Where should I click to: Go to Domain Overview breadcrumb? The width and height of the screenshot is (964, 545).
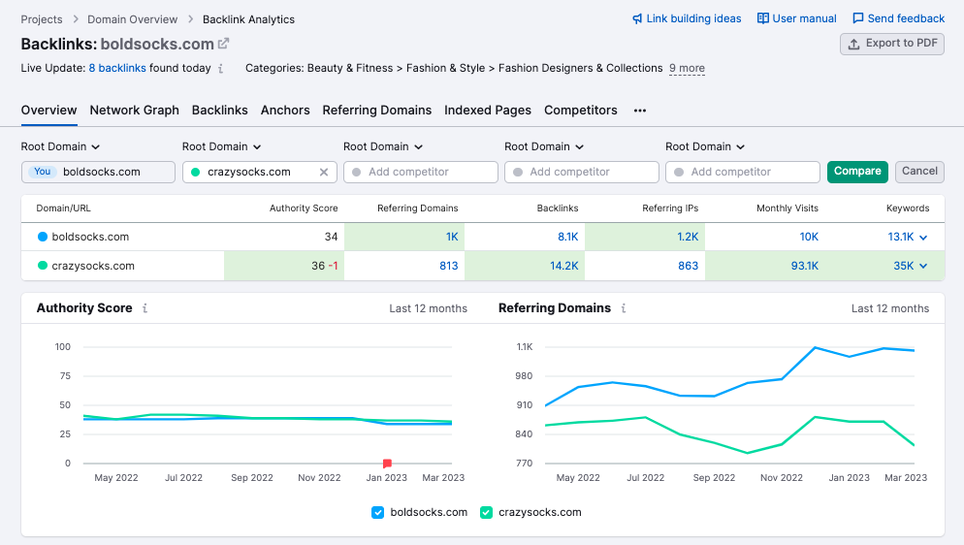point(132,19)
